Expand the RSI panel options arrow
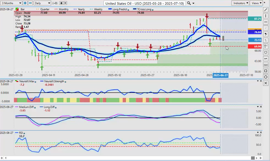Viewport: 270px width, 161px height. tap(258, 132)
